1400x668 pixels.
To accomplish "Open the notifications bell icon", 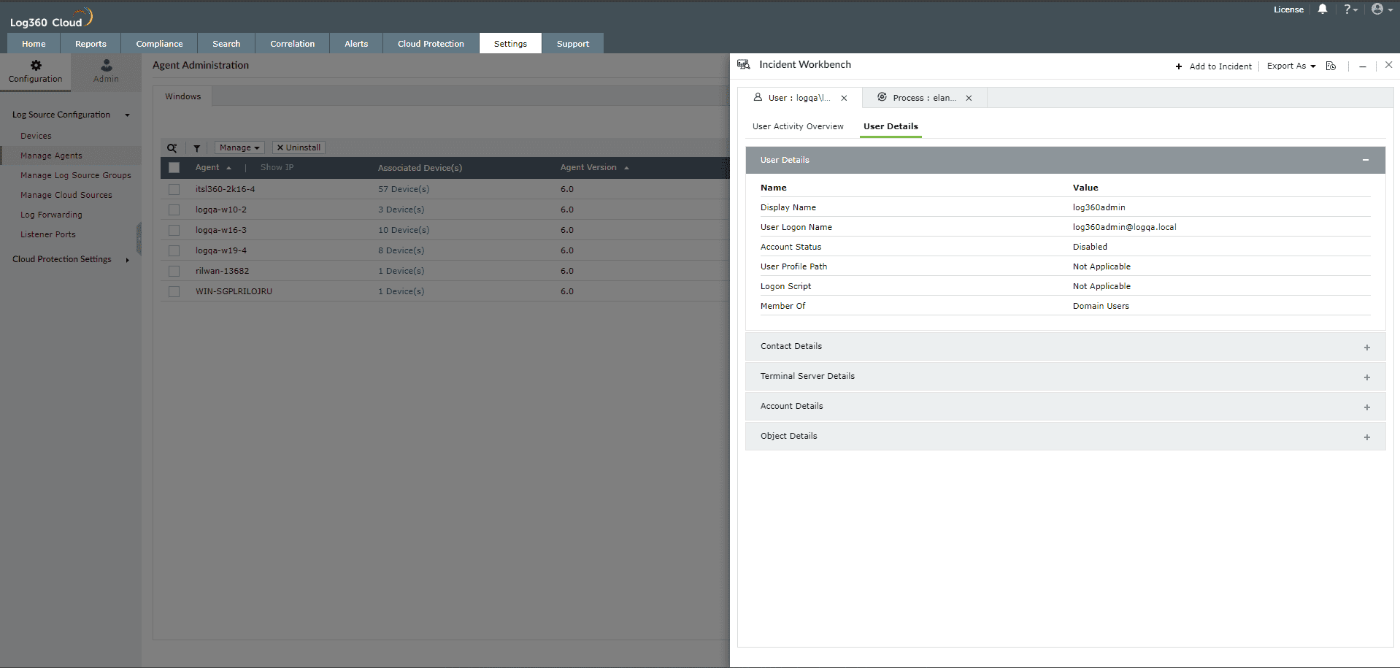I will [1322, 9].
